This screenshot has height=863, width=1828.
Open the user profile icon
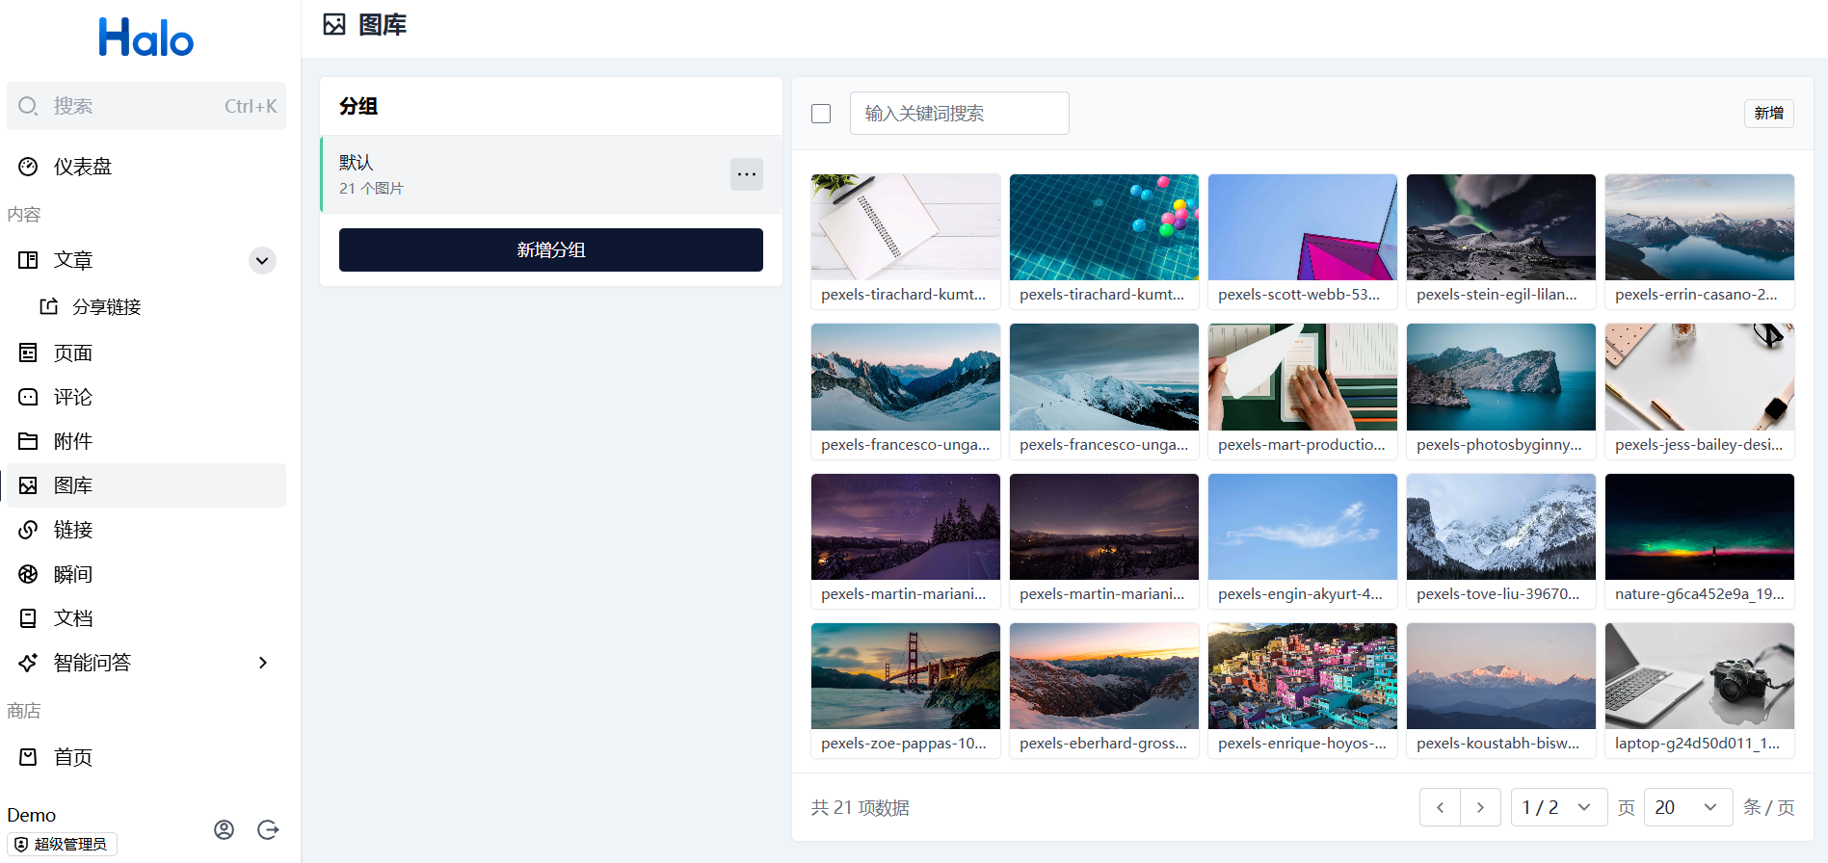tap(224, 829)
